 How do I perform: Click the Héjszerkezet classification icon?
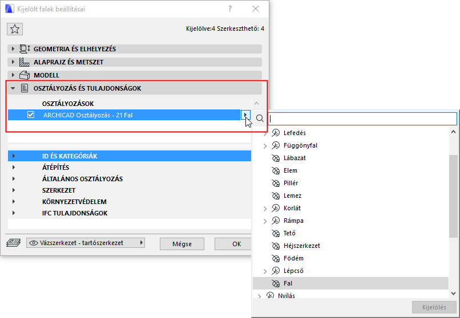pyautogui.click(x=276, y=246)
